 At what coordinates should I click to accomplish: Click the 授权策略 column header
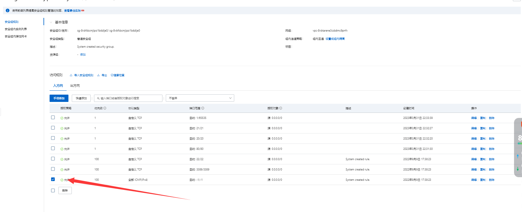pyautogui.click(x=66, y=108)
